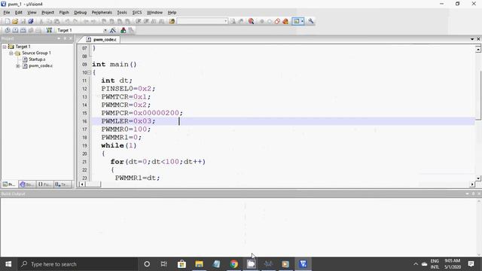Open the Flash menu
Screen dimensions: 482x271
coord(64,12)
